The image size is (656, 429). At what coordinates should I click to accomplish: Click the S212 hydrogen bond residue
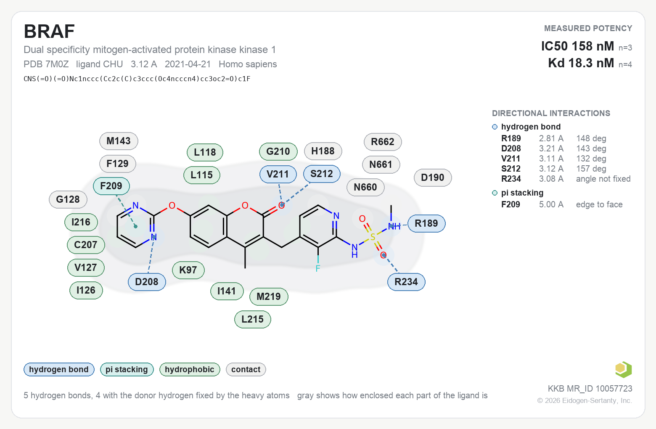(x=322, y=174)
